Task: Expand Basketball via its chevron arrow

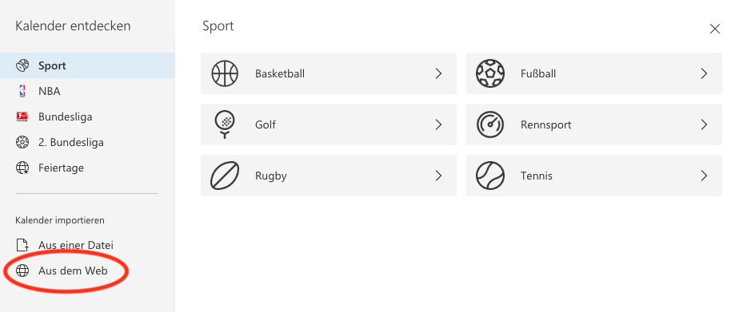Action: 439,73
